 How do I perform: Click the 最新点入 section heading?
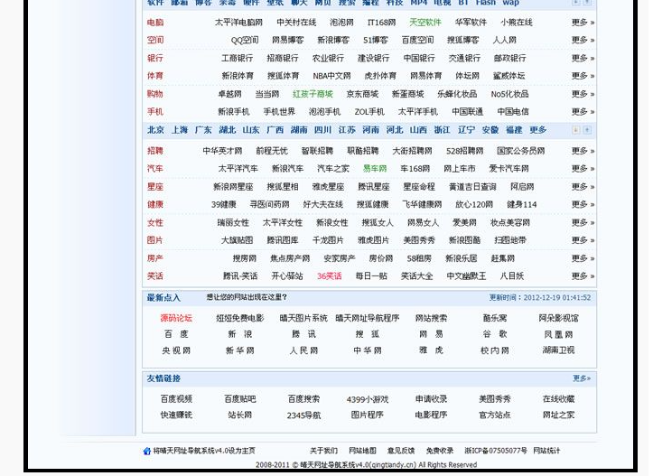pos(163,298)
